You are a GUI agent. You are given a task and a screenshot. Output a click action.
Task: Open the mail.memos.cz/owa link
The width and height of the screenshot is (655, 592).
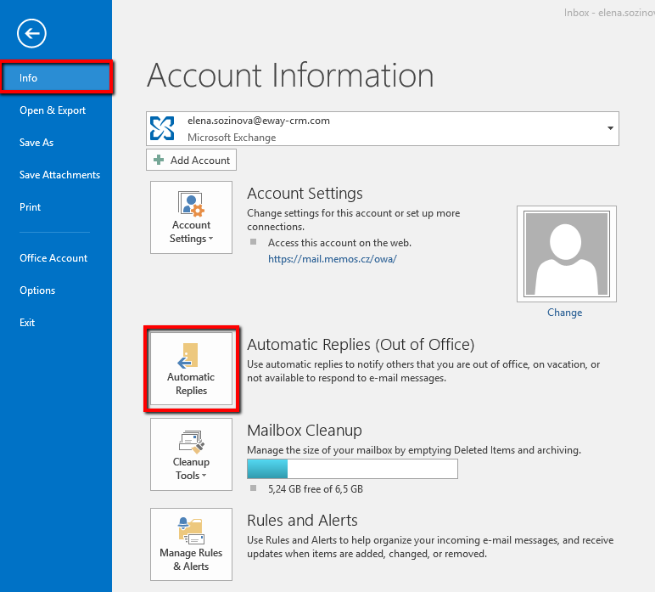click(332, 259)
